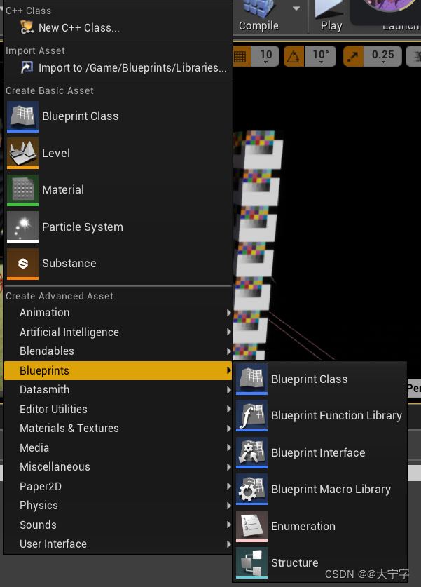Open the grid snap value 10 dropdown
This screenshot has height=587, width=421.
coord(265,56)
